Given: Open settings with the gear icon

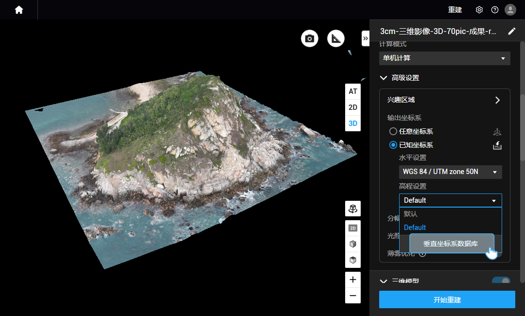Looking at the screenshot, I should tap(479, 10).
